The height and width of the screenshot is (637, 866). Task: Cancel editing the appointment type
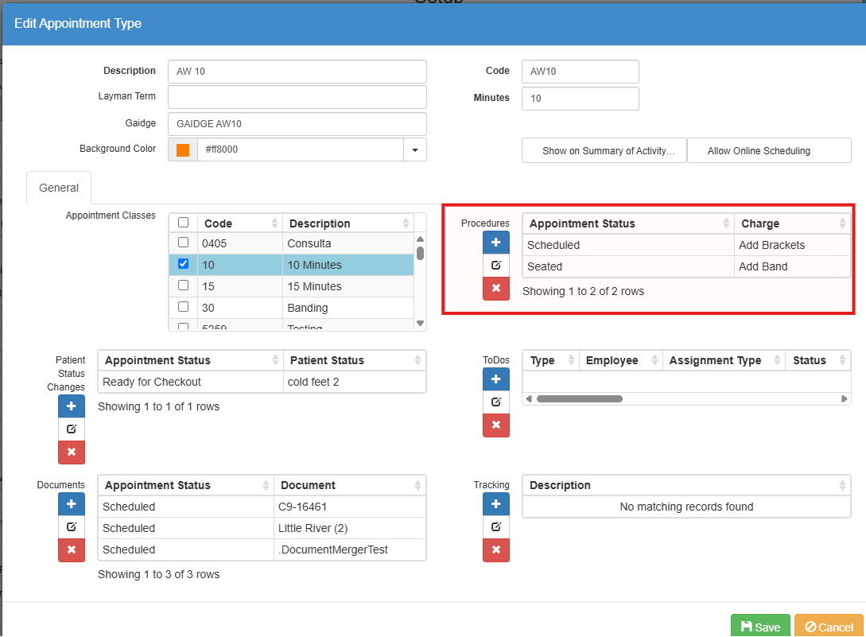click(829, 627)
